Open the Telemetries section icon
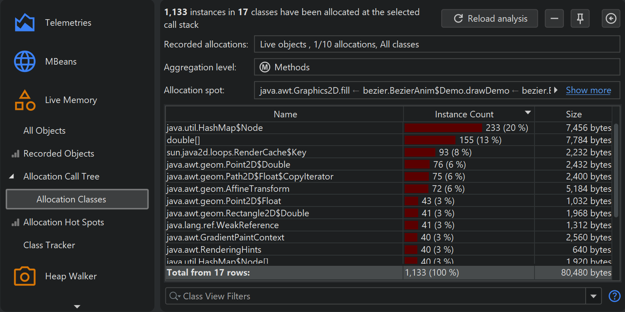This screenshot has height=312, width=625. (25, 23)
